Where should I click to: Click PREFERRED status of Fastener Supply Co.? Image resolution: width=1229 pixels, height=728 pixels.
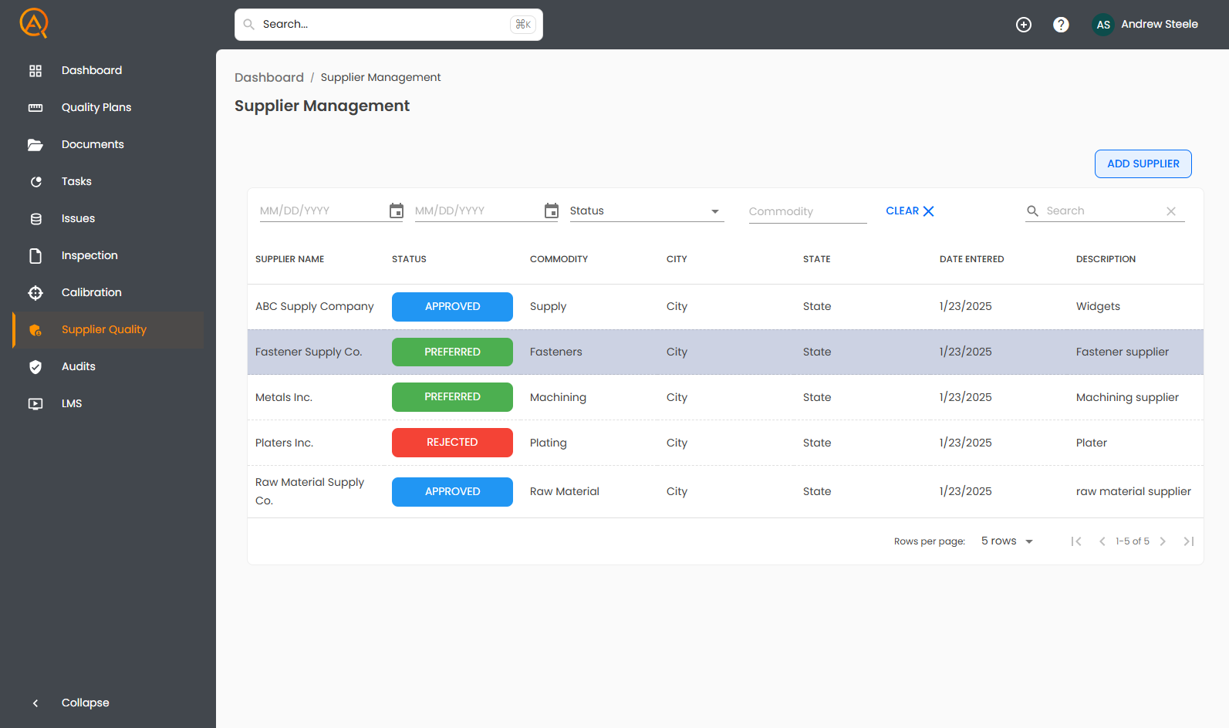[x=452, y=352]
